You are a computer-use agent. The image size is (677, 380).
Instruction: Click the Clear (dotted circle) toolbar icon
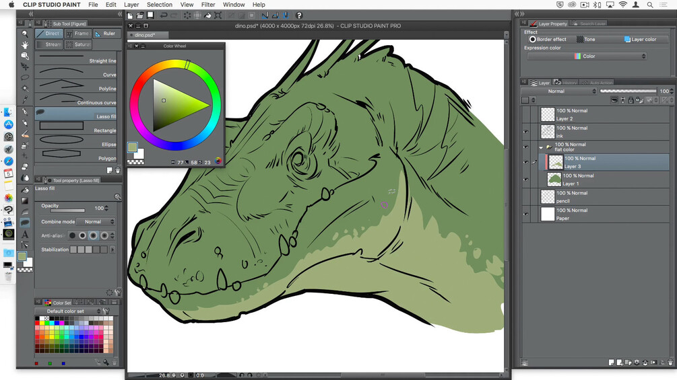(x=187, y=15)
